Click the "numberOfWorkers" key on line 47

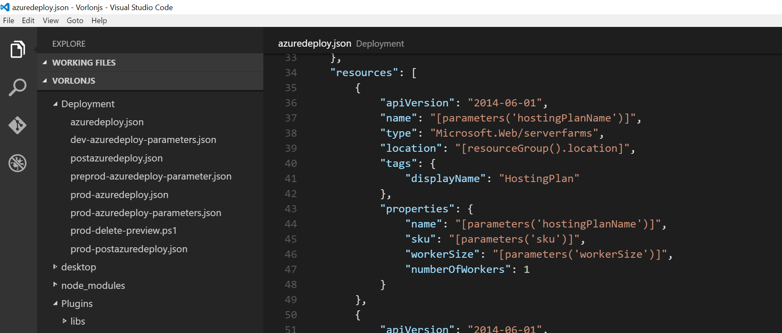tap(458, 270)
